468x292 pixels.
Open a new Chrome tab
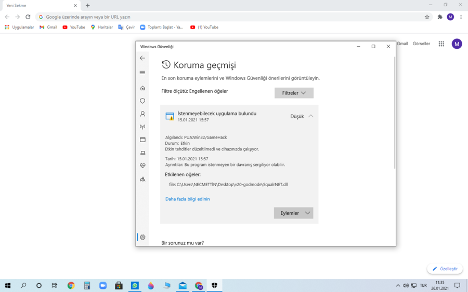(x=87, y=5)
